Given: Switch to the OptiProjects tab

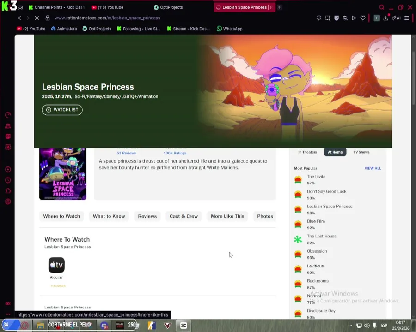Looking at the screenshot, I should pos(168,7).
